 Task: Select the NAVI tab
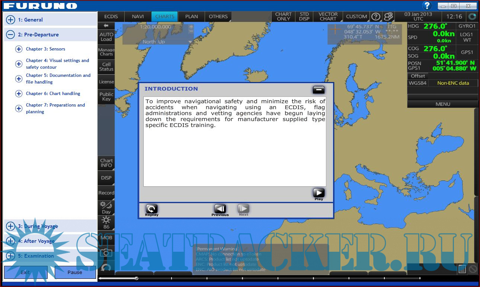click(x=138, y=16)
